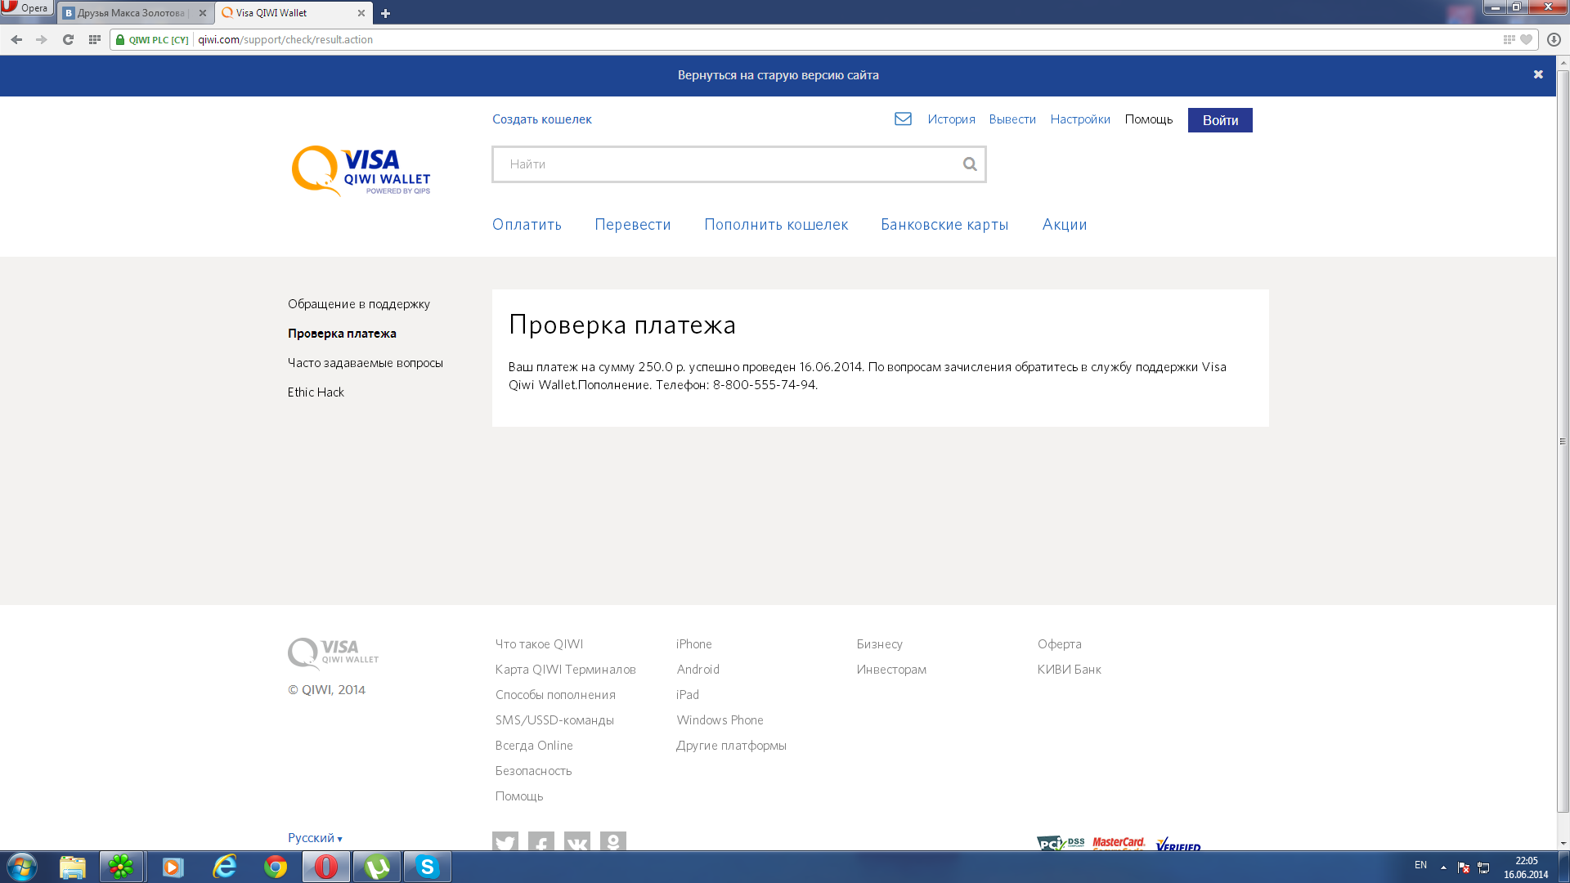The height and width of the screenshot is (883, 1570).
Task: Click the Войти login button
Action: (1220, 120)
